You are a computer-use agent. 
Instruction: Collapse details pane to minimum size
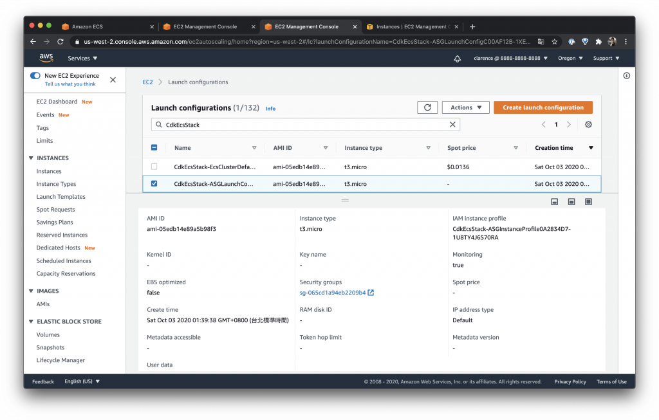(555, 202)
